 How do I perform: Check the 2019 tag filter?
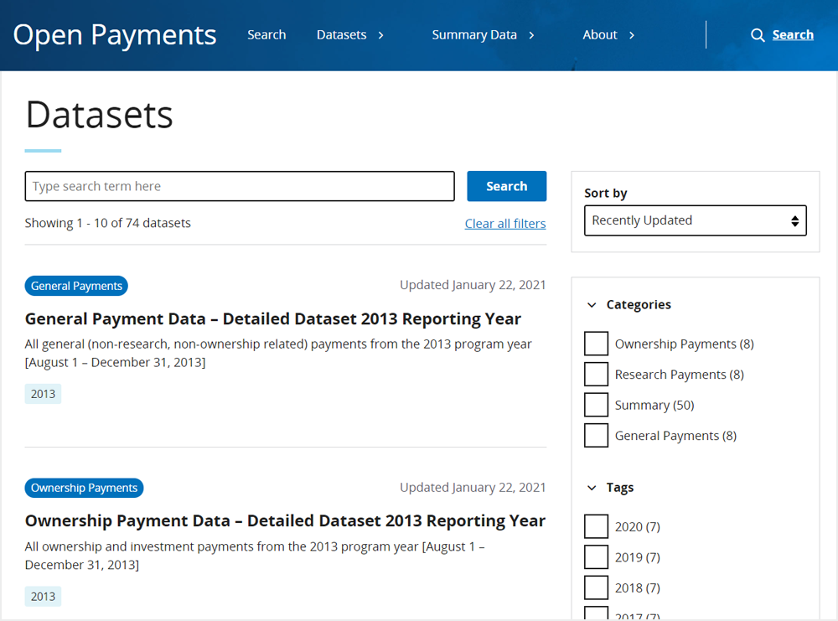[596, 557]
